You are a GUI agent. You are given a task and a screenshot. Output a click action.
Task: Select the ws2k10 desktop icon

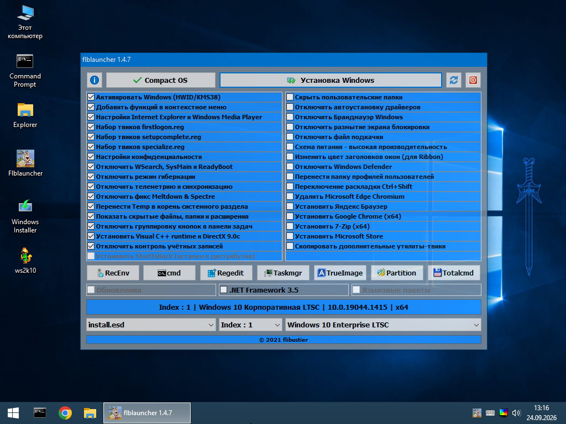click(25, 261)
